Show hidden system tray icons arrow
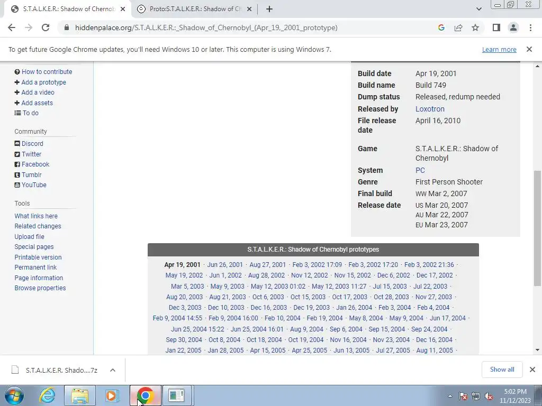Viewport: 542px width, 406px height. tap(450, 396)
